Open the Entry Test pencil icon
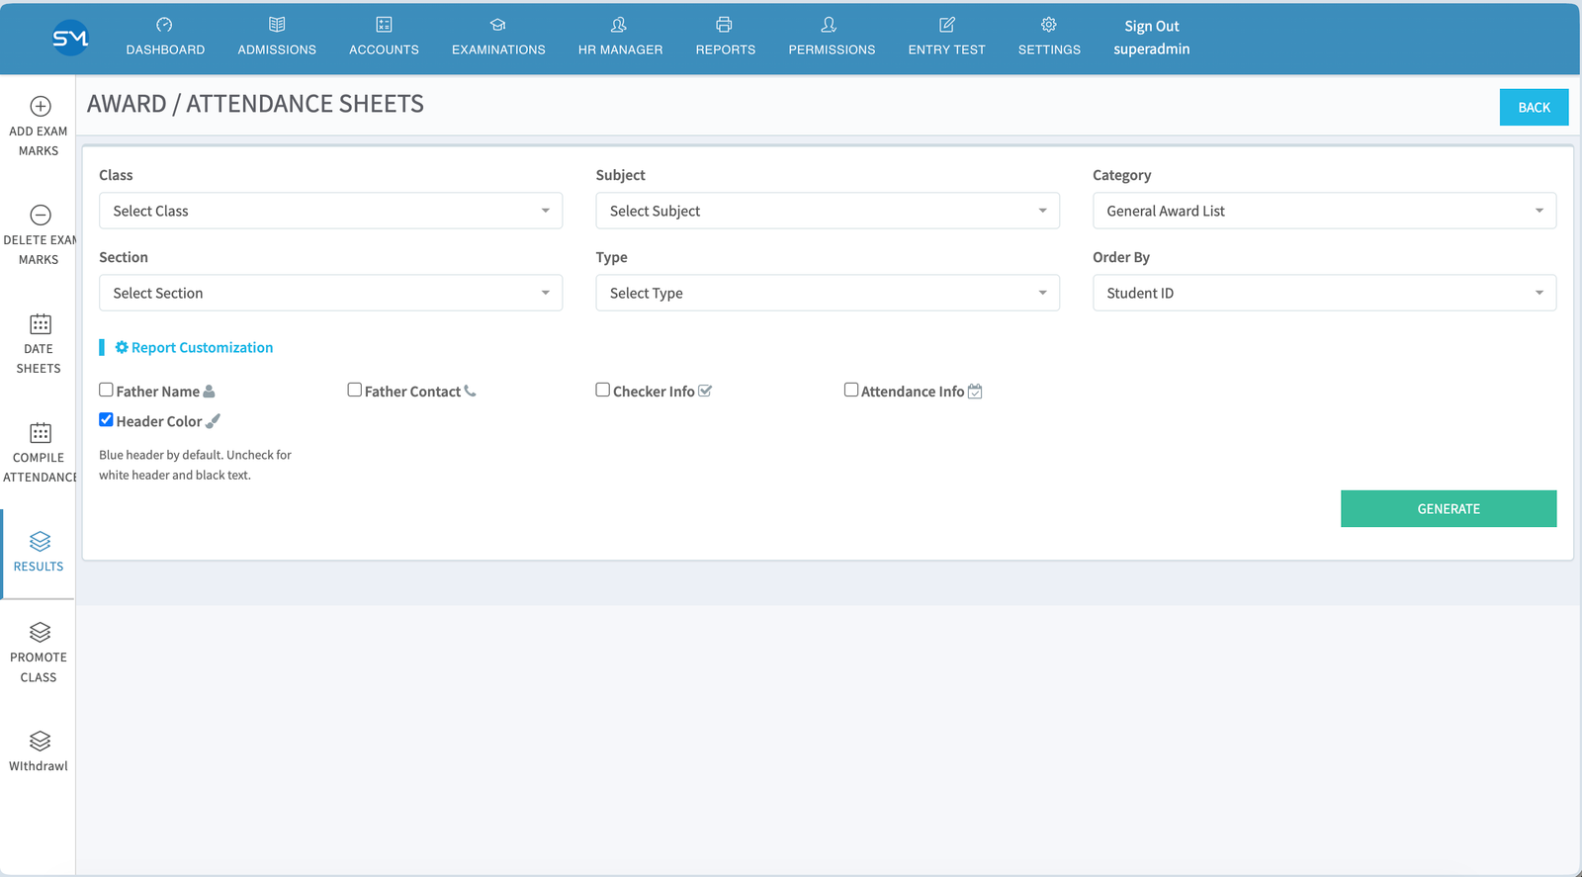This screenshot has width=1582, height=877. click(947, 25)
